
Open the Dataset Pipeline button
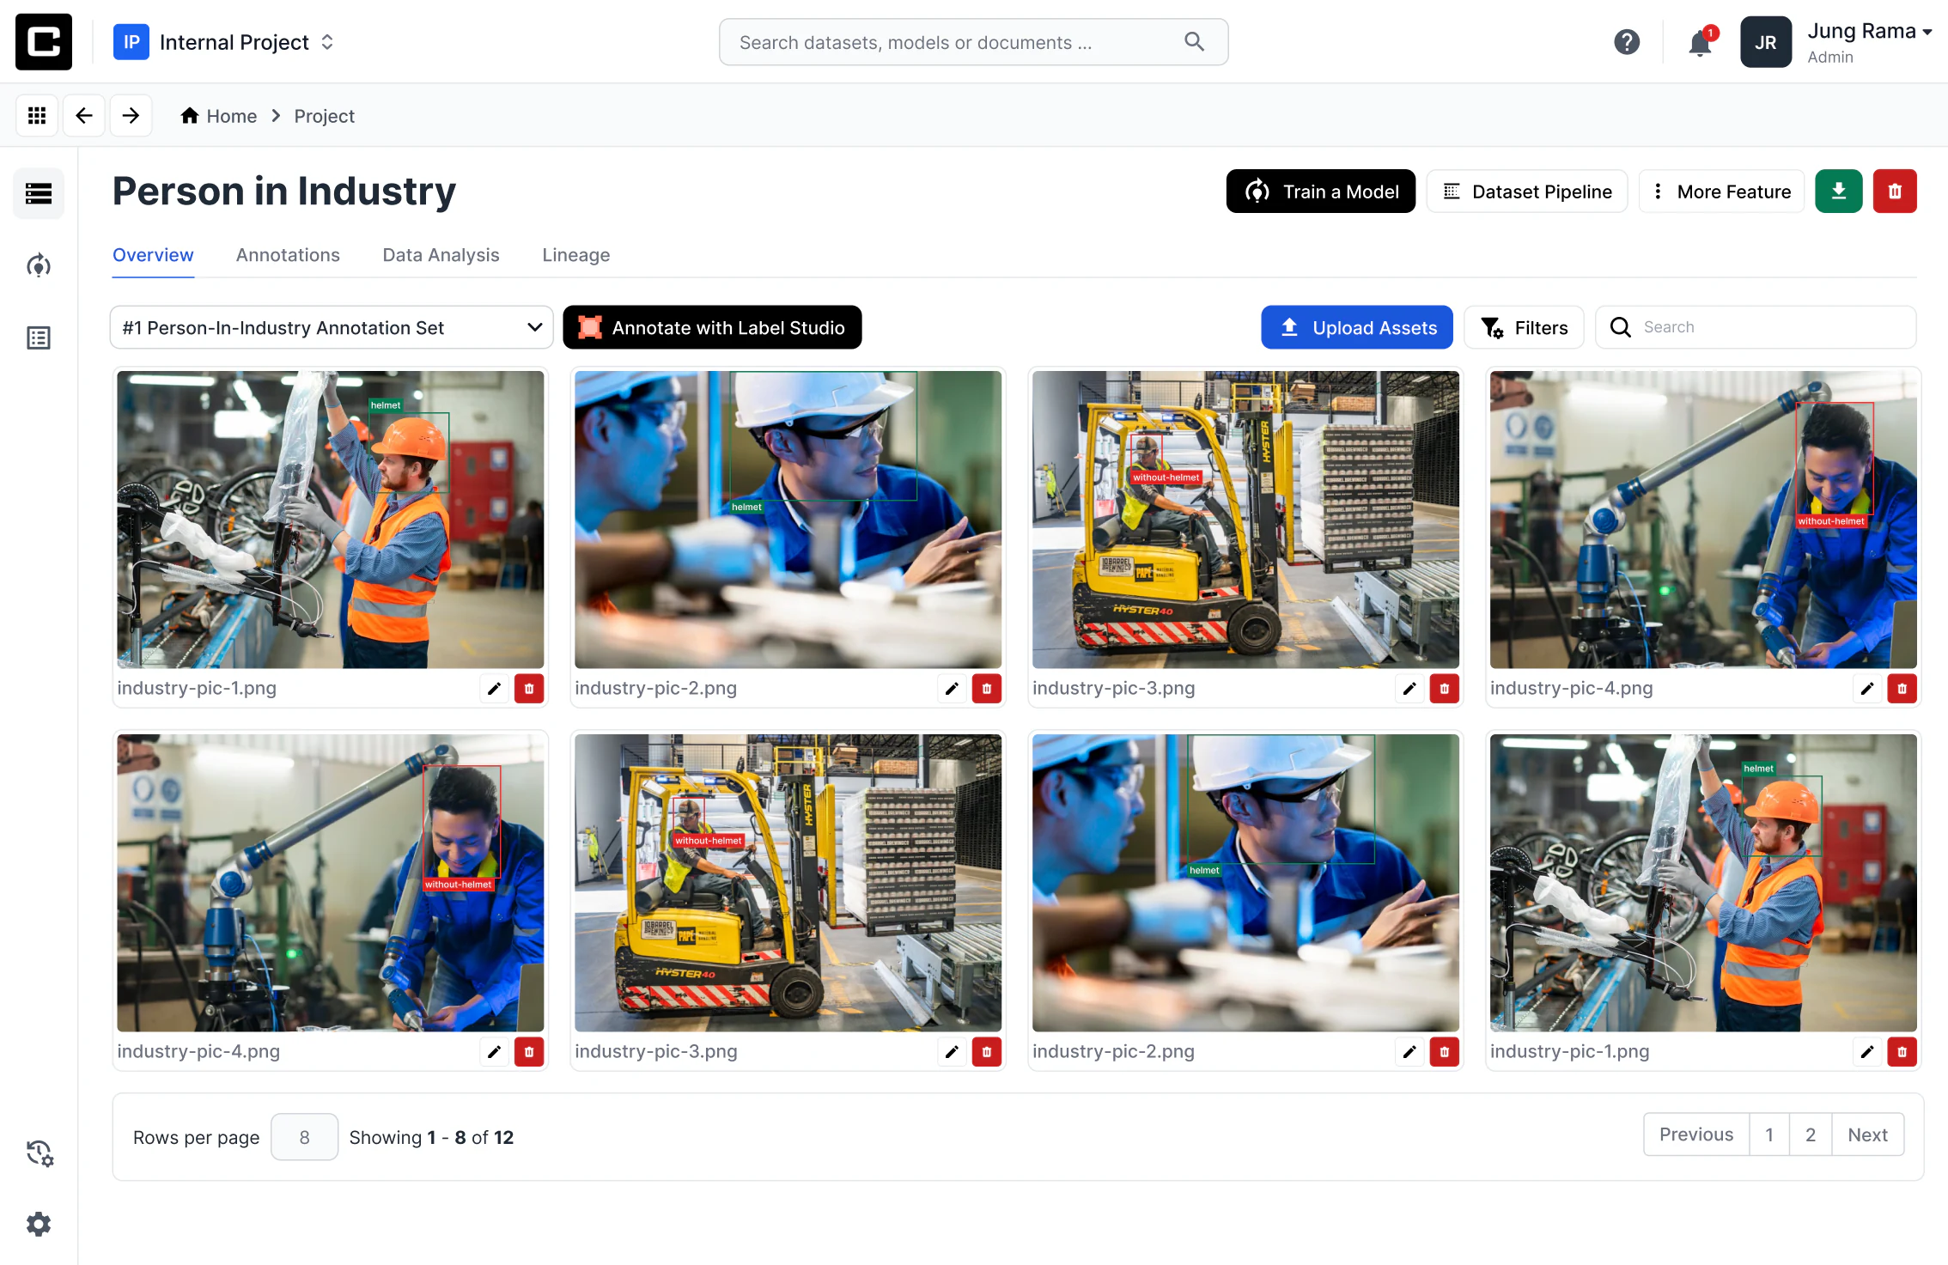click(x=1527, y=191)
